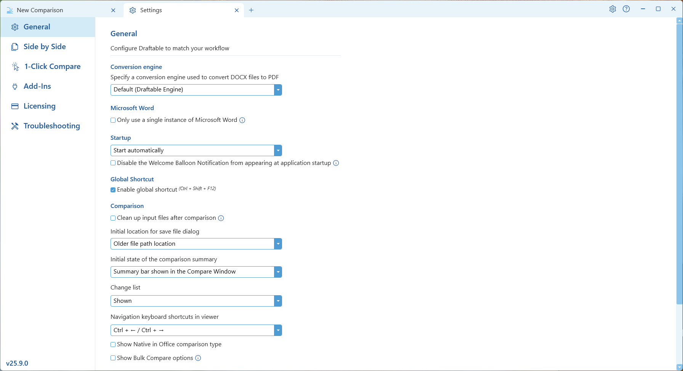This screenshot has height=371, width=683.
Task: Open the Start automatically startup dropdown
Action: click(x=196, y=150)
